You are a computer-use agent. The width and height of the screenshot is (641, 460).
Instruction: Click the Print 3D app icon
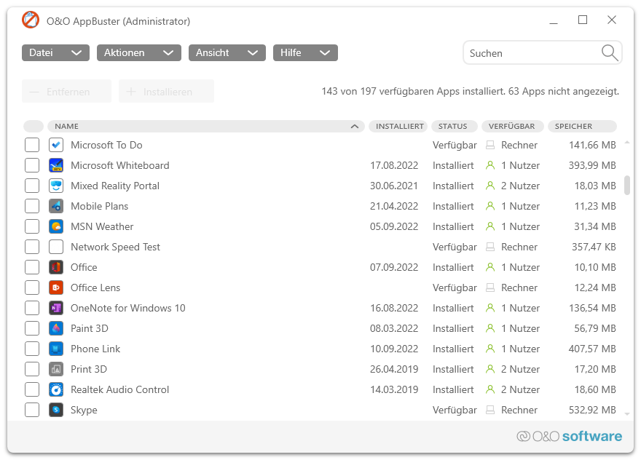coord(56,369)
